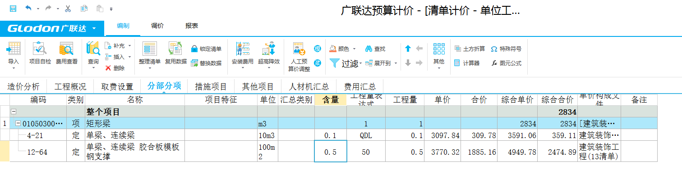The image size is (682, 188).
Task: Click the 费用查看 cost view icon
Action: click(x=66, y=49)
